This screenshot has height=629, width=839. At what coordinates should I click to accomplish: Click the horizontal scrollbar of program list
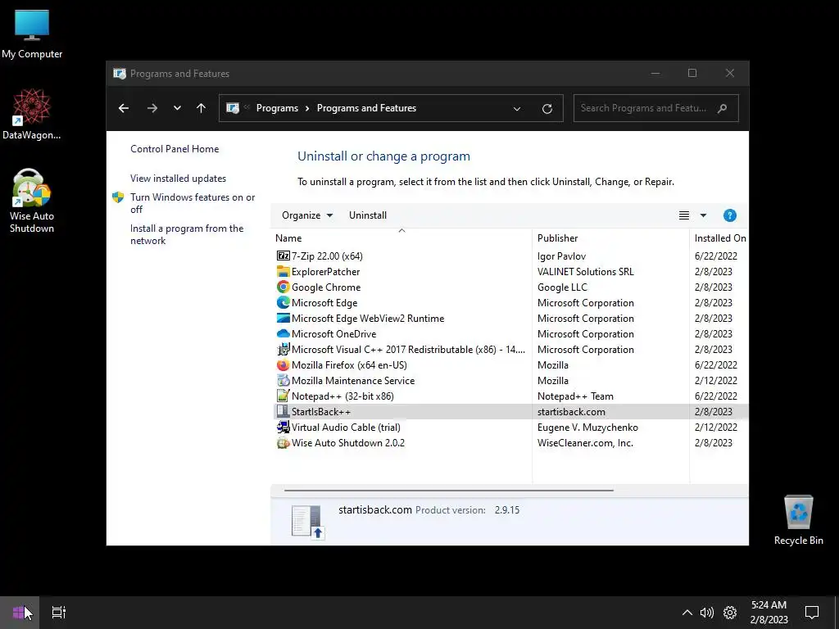pos(448,490)
